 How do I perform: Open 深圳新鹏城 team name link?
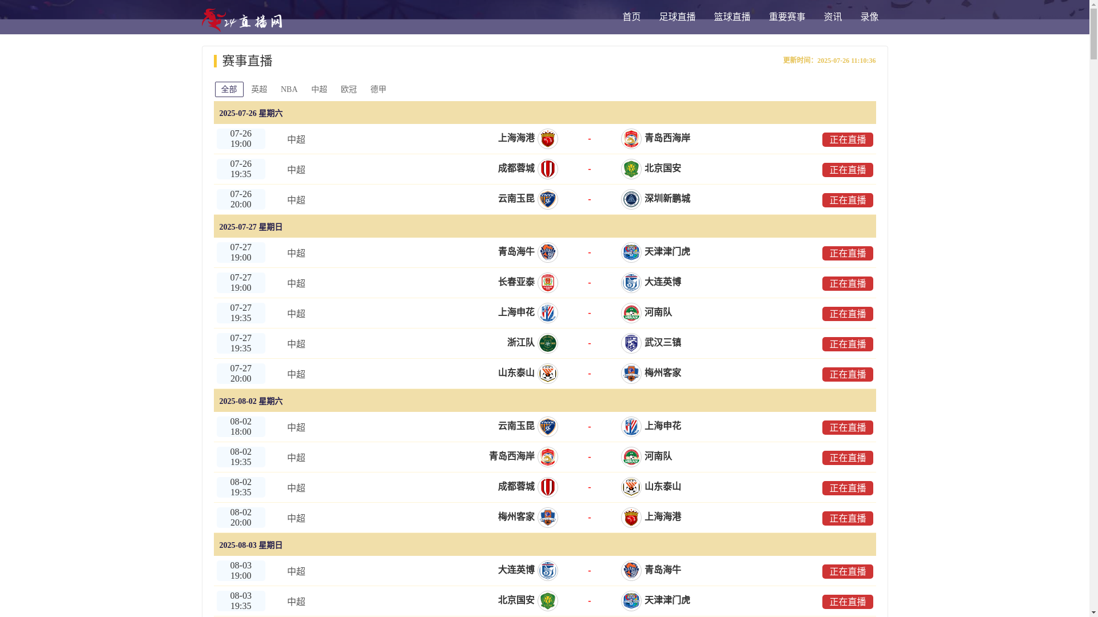[667, 199]
